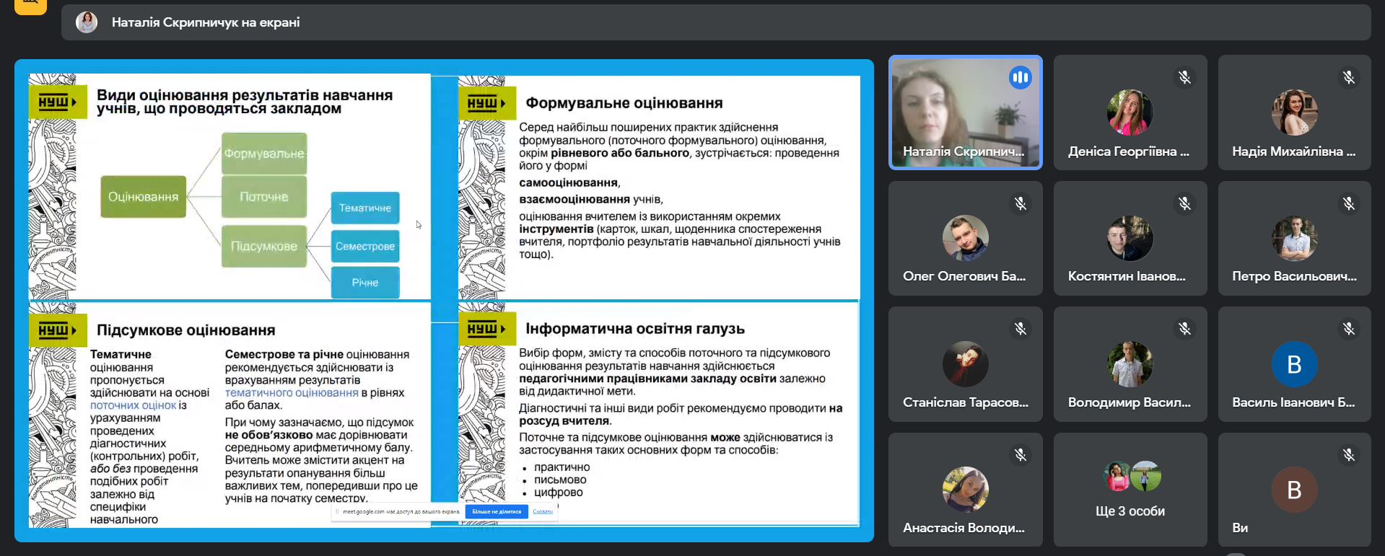Click the drag handle on the screen-sharing notice bar
Screen dimensions: 1385x556
(337, 512)
